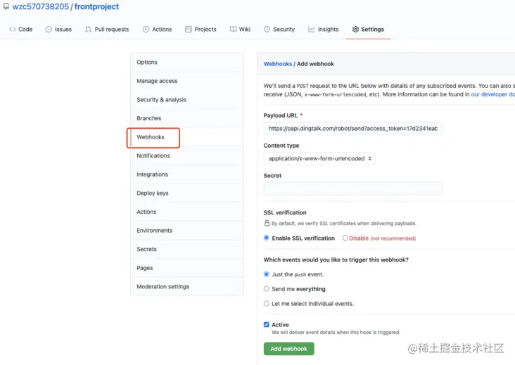Click 'Which events would you like to trigger' heading
Viewport: 515px width, 365px height.
coord(336,260)
